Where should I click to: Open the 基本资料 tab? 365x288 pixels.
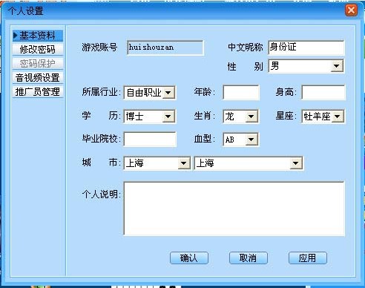38,36
